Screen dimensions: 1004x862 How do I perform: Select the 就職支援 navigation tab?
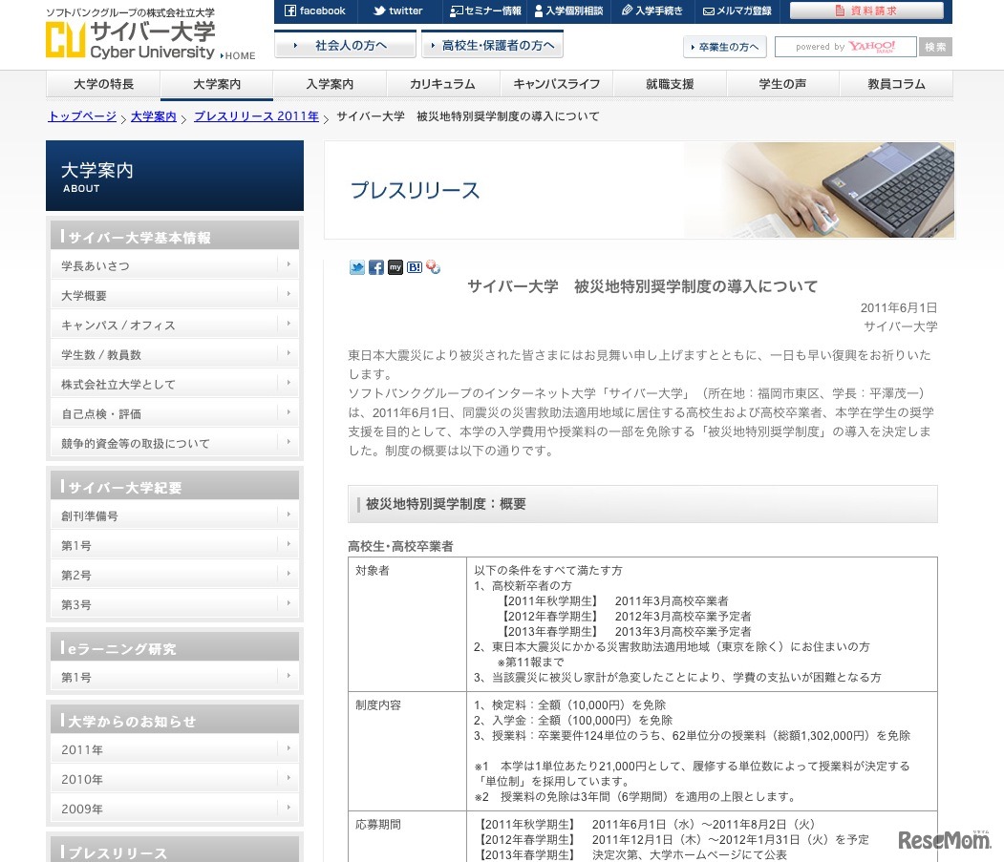(669, 84)
